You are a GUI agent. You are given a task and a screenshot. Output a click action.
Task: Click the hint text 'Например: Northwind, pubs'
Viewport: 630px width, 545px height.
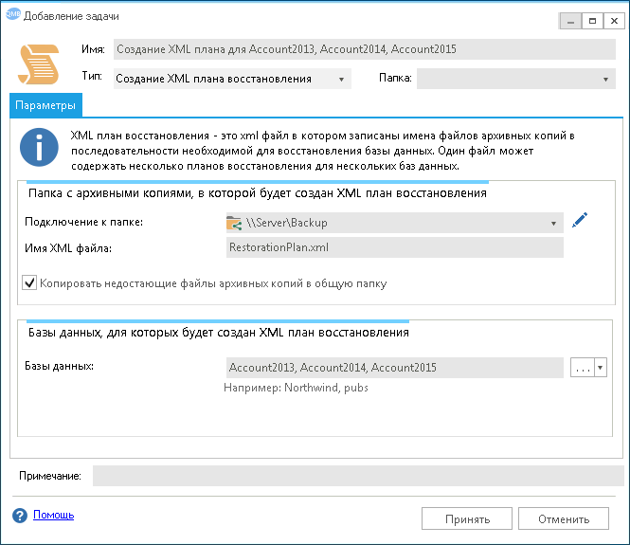[296, 388]
